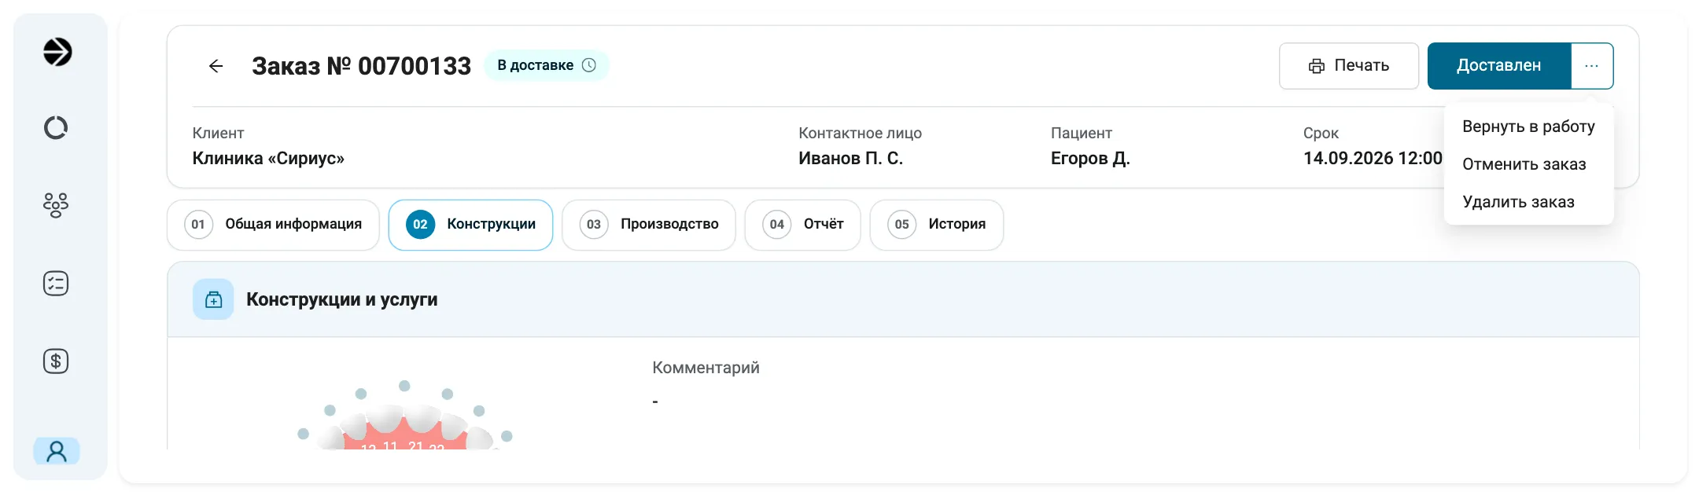Click the Печать button

point(1349,66)
